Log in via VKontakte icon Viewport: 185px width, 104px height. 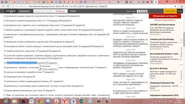146,11
